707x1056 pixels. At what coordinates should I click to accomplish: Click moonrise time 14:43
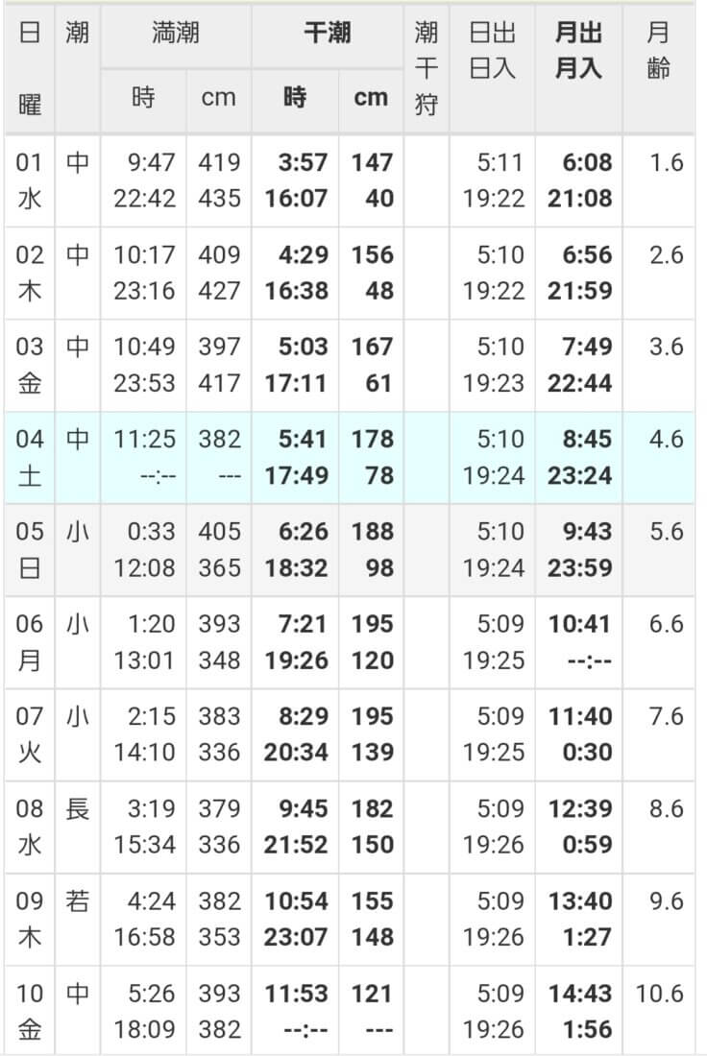(x=579, y=994)
